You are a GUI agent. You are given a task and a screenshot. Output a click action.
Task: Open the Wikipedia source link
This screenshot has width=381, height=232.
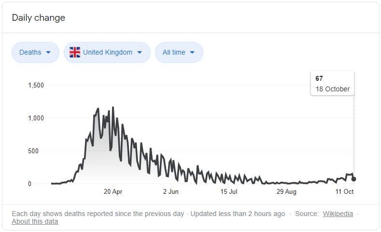pos(338,214)
